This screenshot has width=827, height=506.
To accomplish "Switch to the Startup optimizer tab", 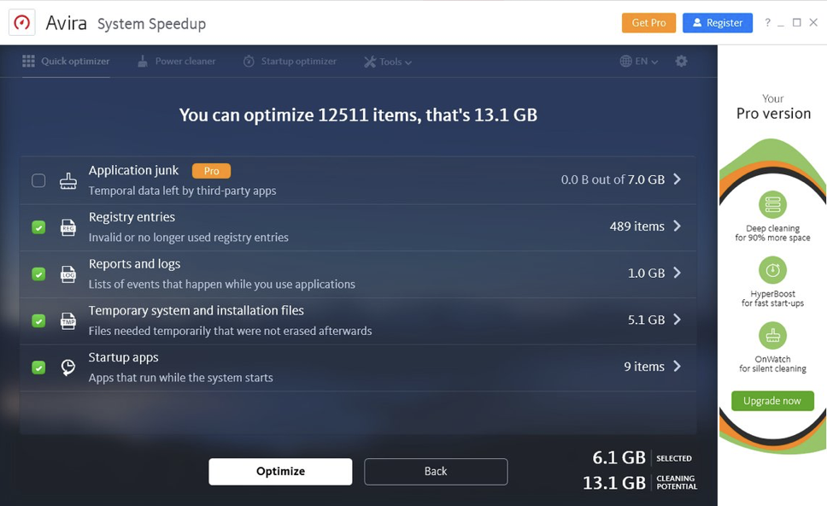I will (290, 62).
